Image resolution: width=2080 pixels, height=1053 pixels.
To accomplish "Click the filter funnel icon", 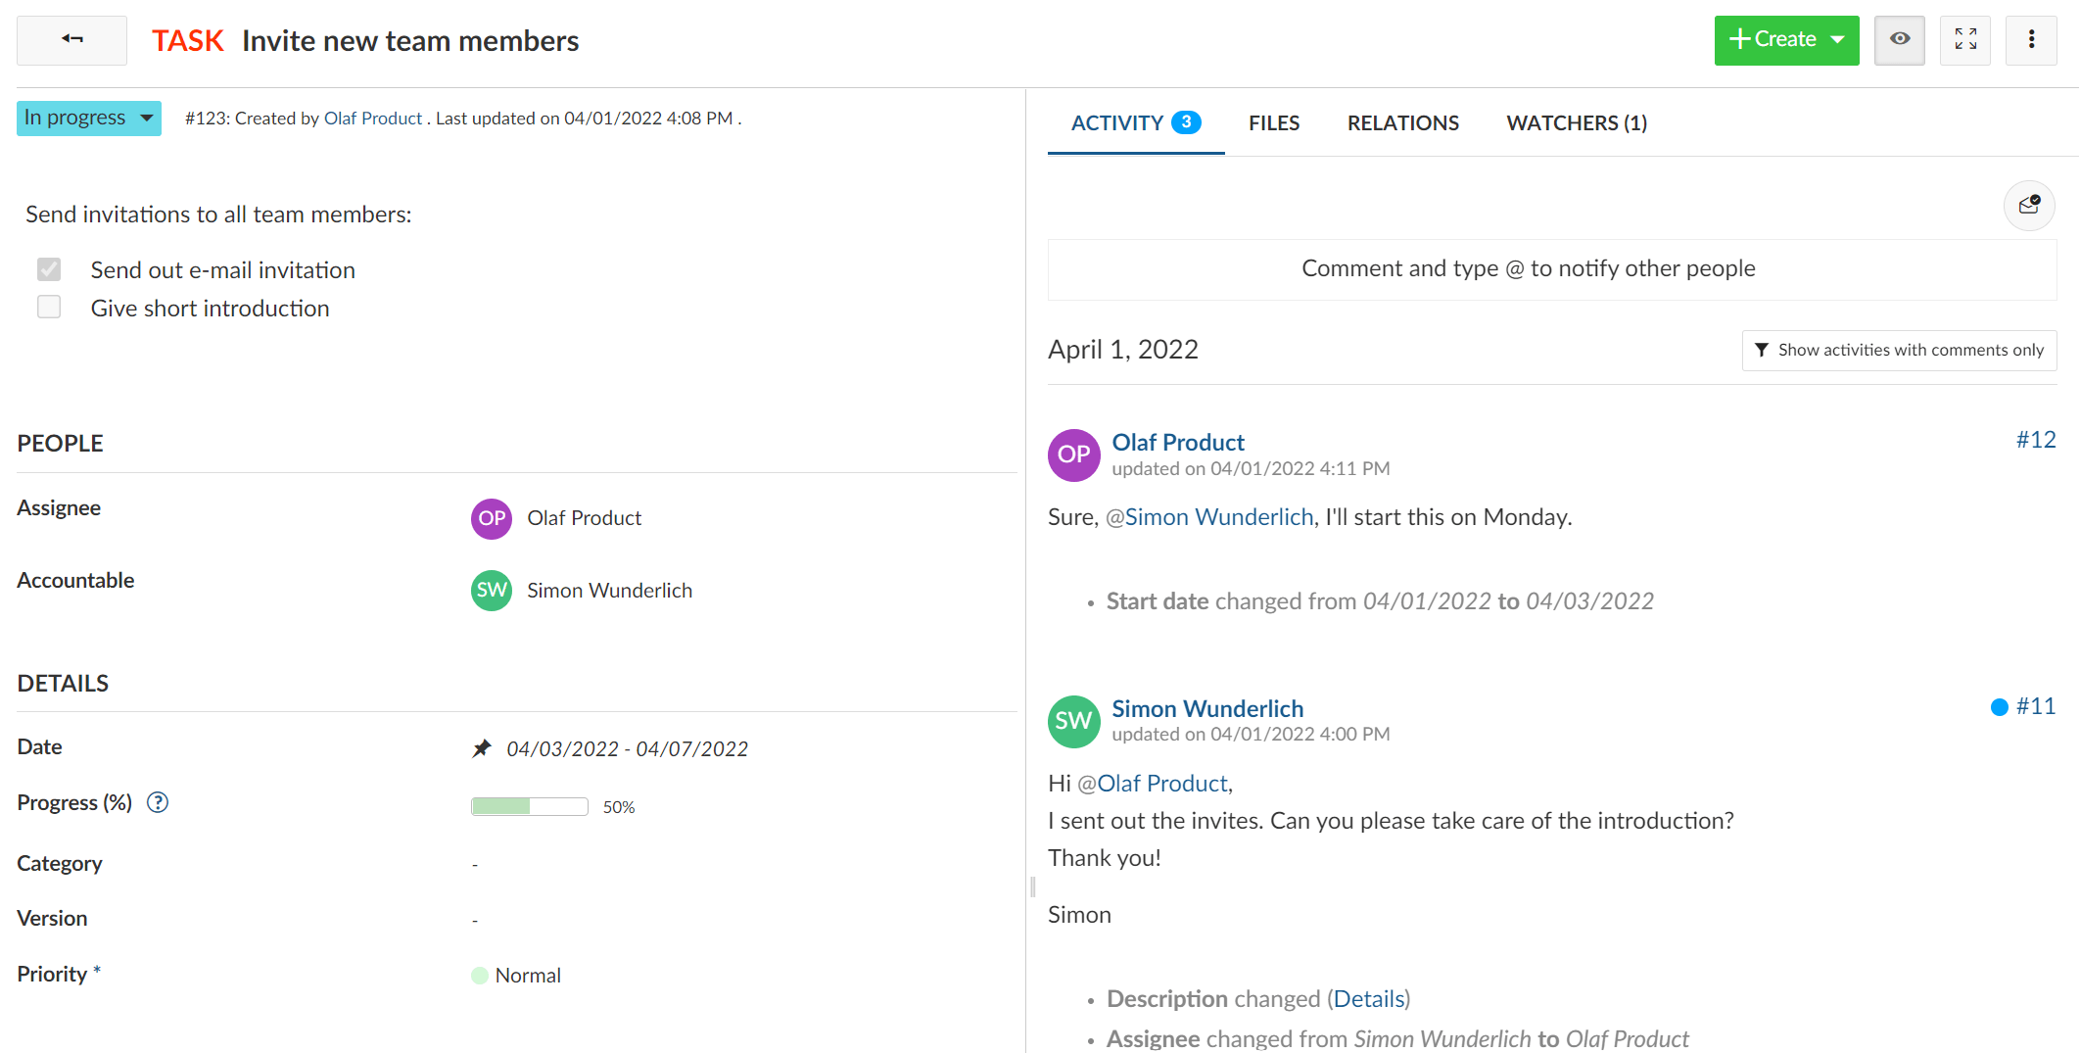I will coord(1763,350).
